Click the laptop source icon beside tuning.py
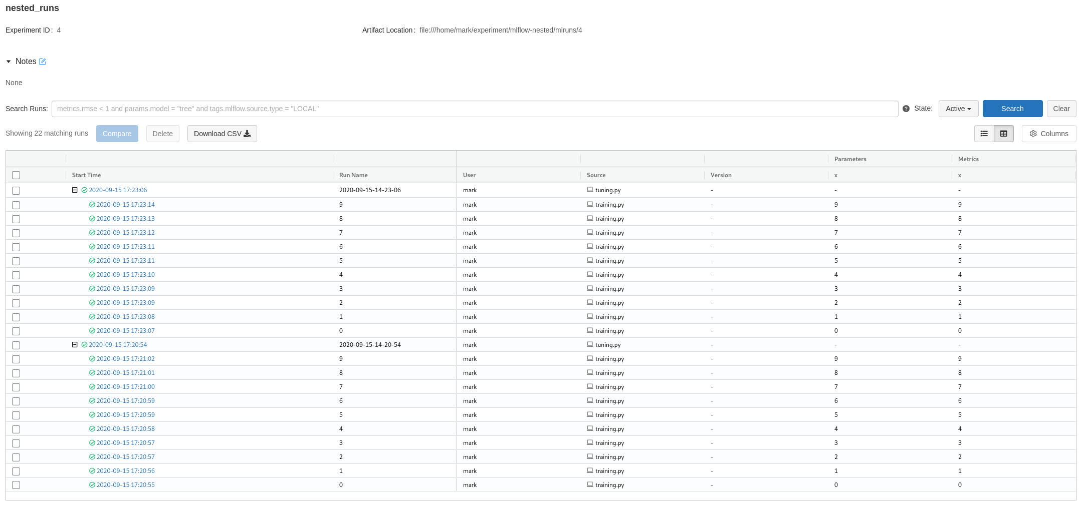The height and width of the screenshot is (510, 1084). pos(590,190)
